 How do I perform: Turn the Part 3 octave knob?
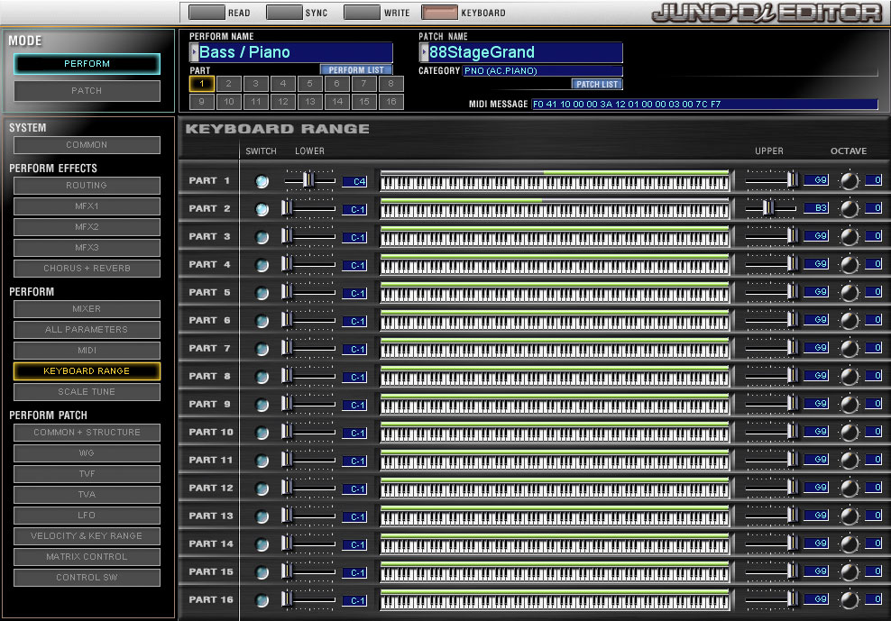[849, 236]
